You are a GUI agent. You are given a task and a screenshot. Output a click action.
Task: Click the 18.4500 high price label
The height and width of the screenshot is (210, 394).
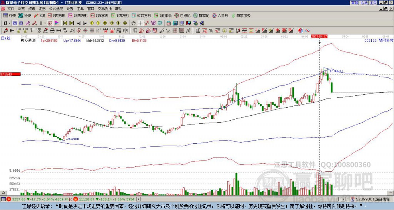pos(336,71)
